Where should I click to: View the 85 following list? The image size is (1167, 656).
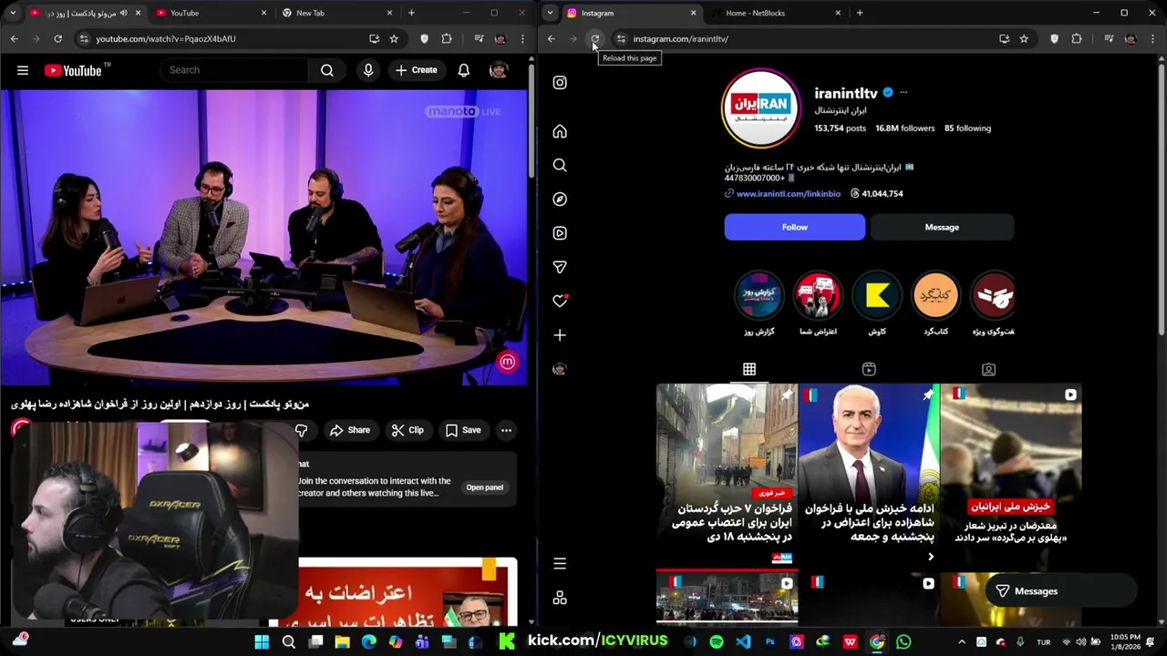(967, 128)
